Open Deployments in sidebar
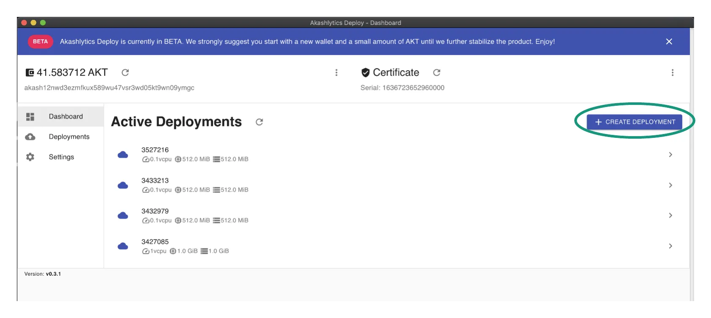The image size is (711, 318). 69,137
